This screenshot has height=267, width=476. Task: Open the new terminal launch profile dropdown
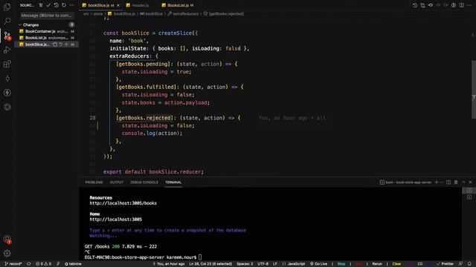pos(442,182)
